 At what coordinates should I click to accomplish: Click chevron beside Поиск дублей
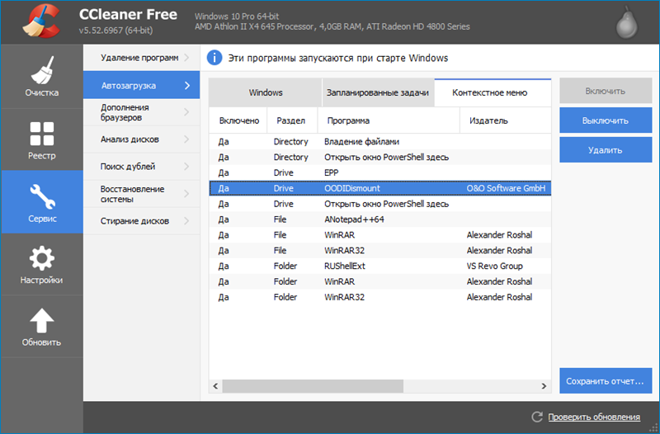[187, 167]
